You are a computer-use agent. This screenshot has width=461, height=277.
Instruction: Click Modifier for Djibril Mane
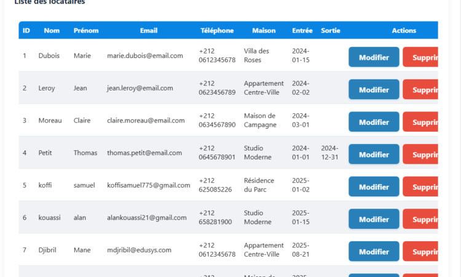374,252
